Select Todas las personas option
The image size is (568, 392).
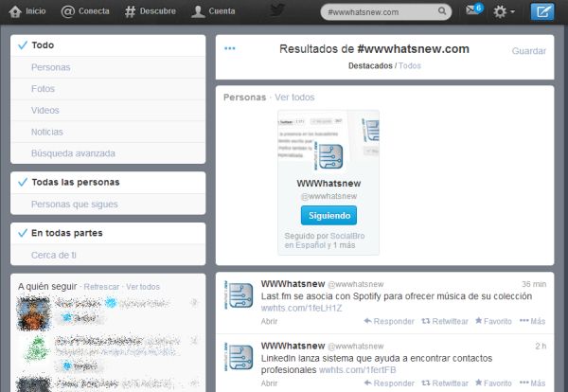click(108, 182)
